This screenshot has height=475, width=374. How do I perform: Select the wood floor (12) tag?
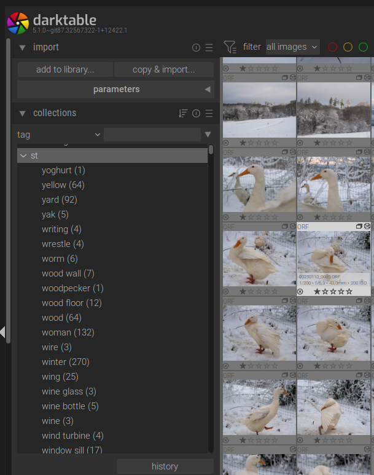click(x=72, y=303)
